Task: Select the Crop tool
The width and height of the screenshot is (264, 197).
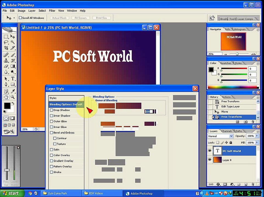Action: pos(6,48)
